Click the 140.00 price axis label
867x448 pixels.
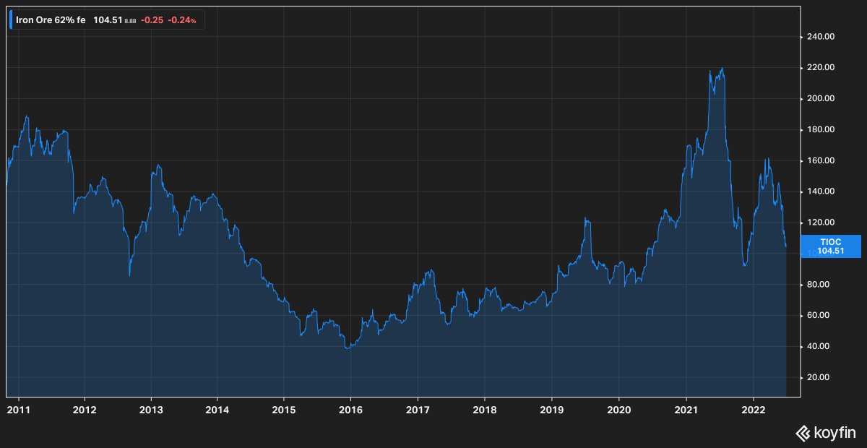click(822, 191)
